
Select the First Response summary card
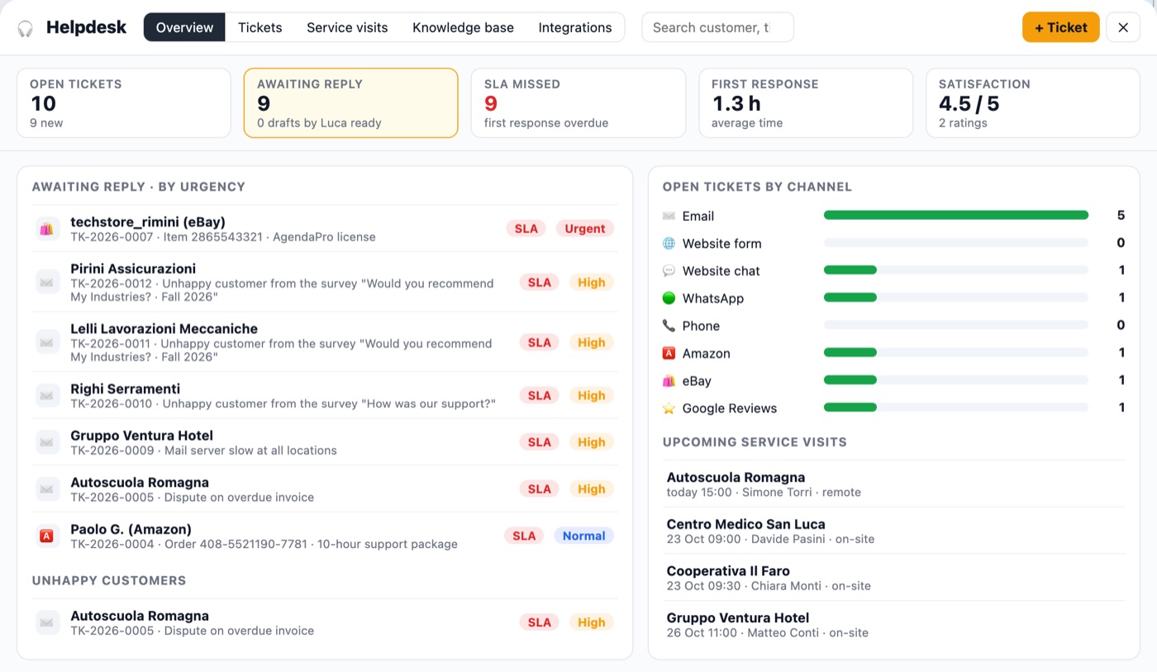[x=806, y=103]
